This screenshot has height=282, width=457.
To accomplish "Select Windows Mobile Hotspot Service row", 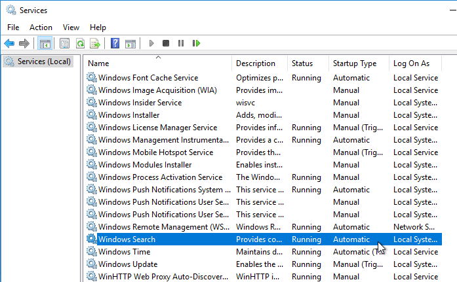I will tap(264, 152).
